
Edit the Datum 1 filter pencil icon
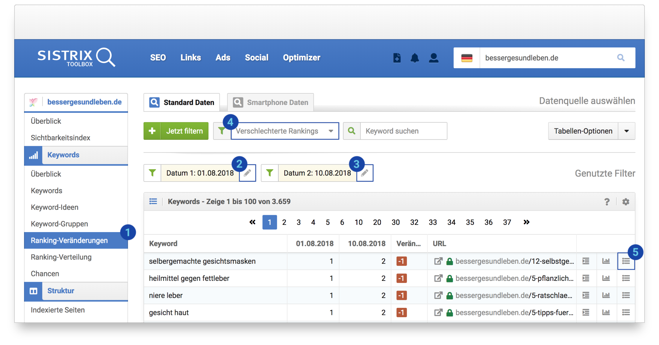(x=247, y=173)
